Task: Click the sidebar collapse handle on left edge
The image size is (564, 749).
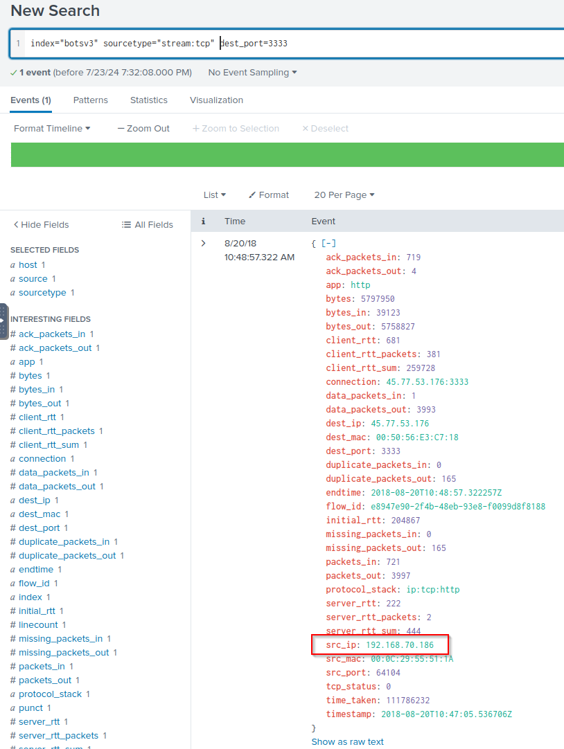Action: pyautogui.click(x=3, y=321)
